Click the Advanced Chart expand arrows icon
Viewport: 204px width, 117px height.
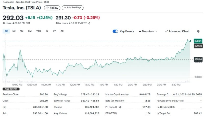click(x=167, y=31)
